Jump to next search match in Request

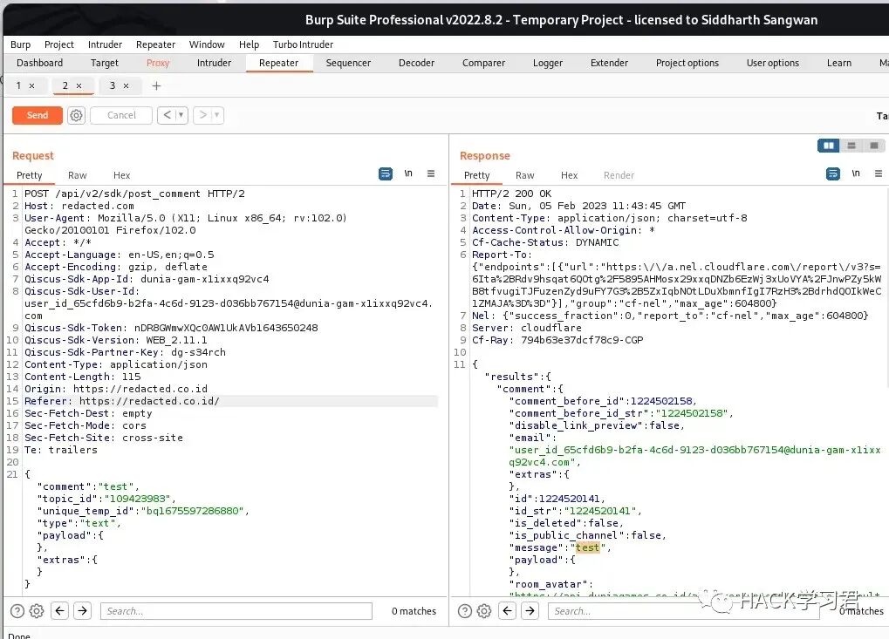[83, 611]
